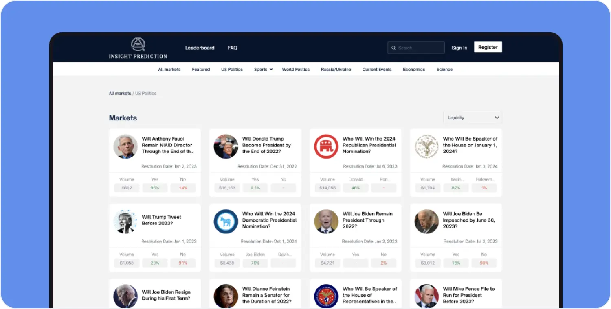The width and height of the screenshot is (611, 309).
Task: Click the $3,012 volume value
Action: pyautogui.click(x=428, y=263)
